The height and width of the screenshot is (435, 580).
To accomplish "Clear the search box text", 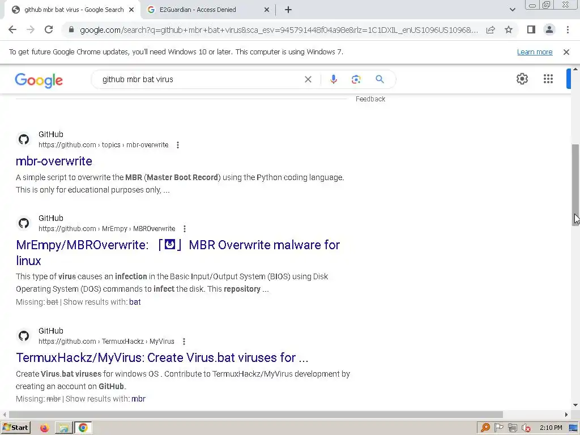I will [308, 79].
